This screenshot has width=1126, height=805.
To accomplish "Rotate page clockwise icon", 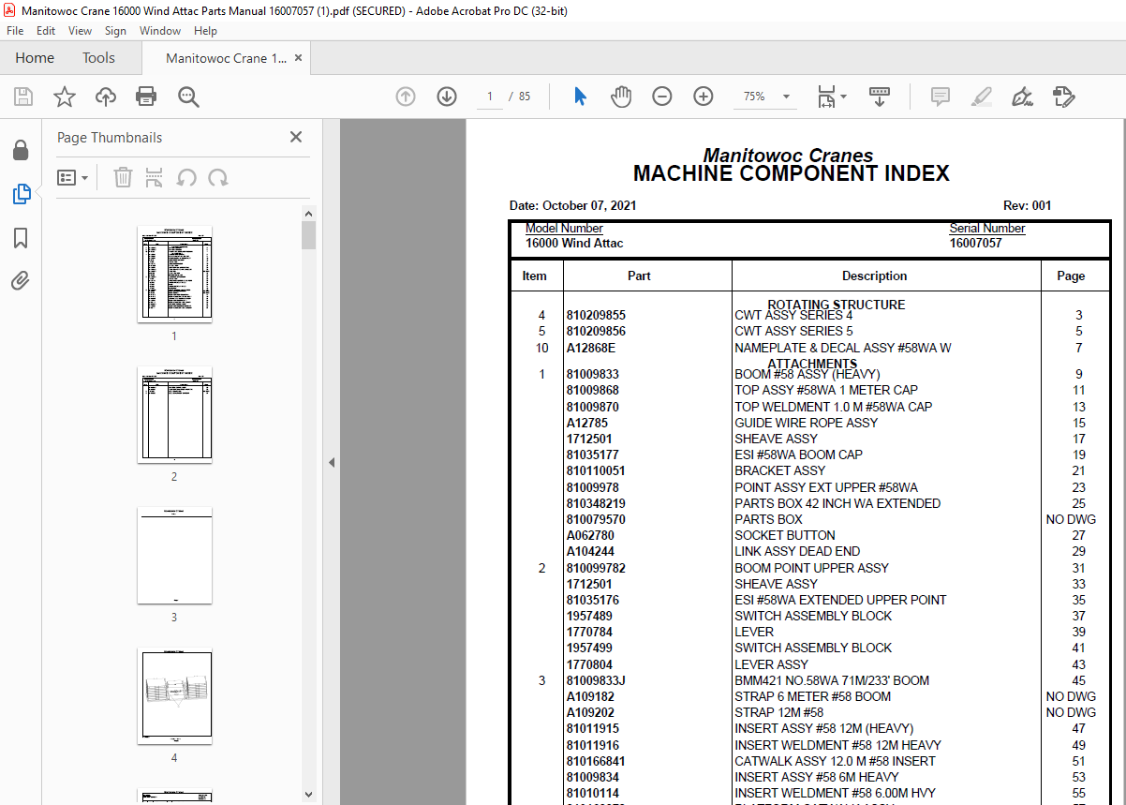I will pos(218,177).
